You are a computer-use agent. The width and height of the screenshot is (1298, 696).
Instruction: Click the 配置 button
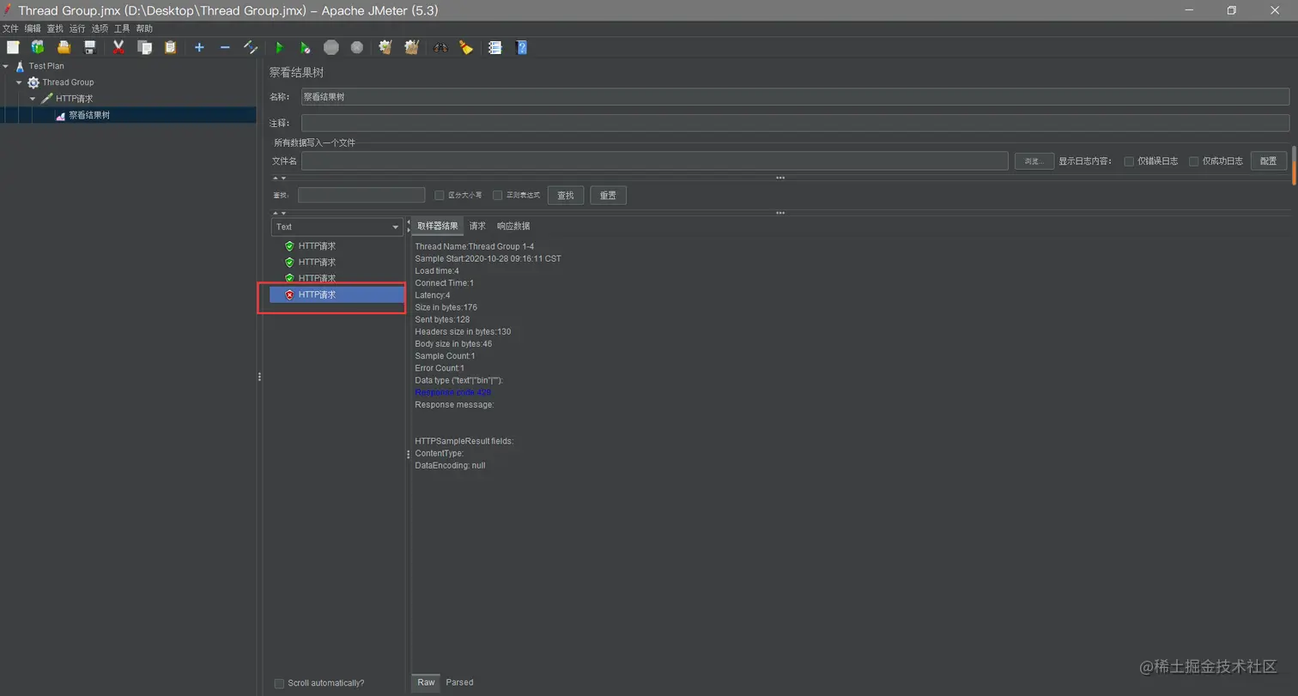point(1269,161)
